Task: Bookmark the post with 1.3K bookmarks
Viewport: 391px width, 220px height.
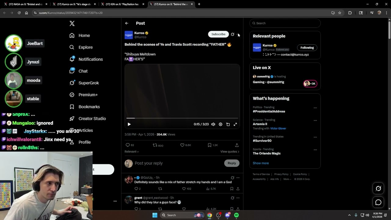Action: 213,145
